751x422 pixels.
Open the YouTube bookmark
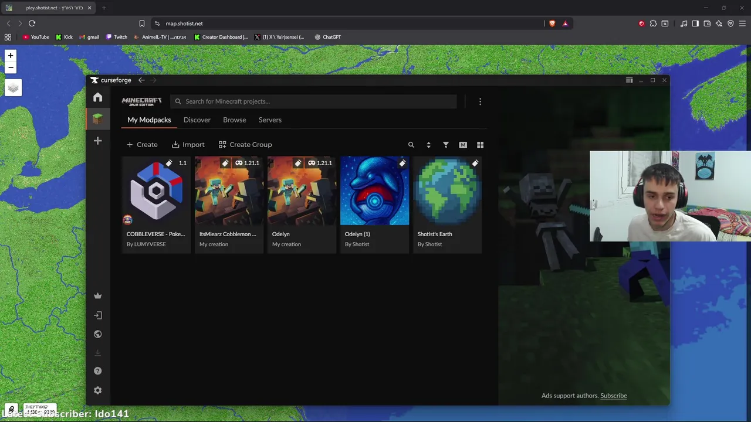[36, 37]
